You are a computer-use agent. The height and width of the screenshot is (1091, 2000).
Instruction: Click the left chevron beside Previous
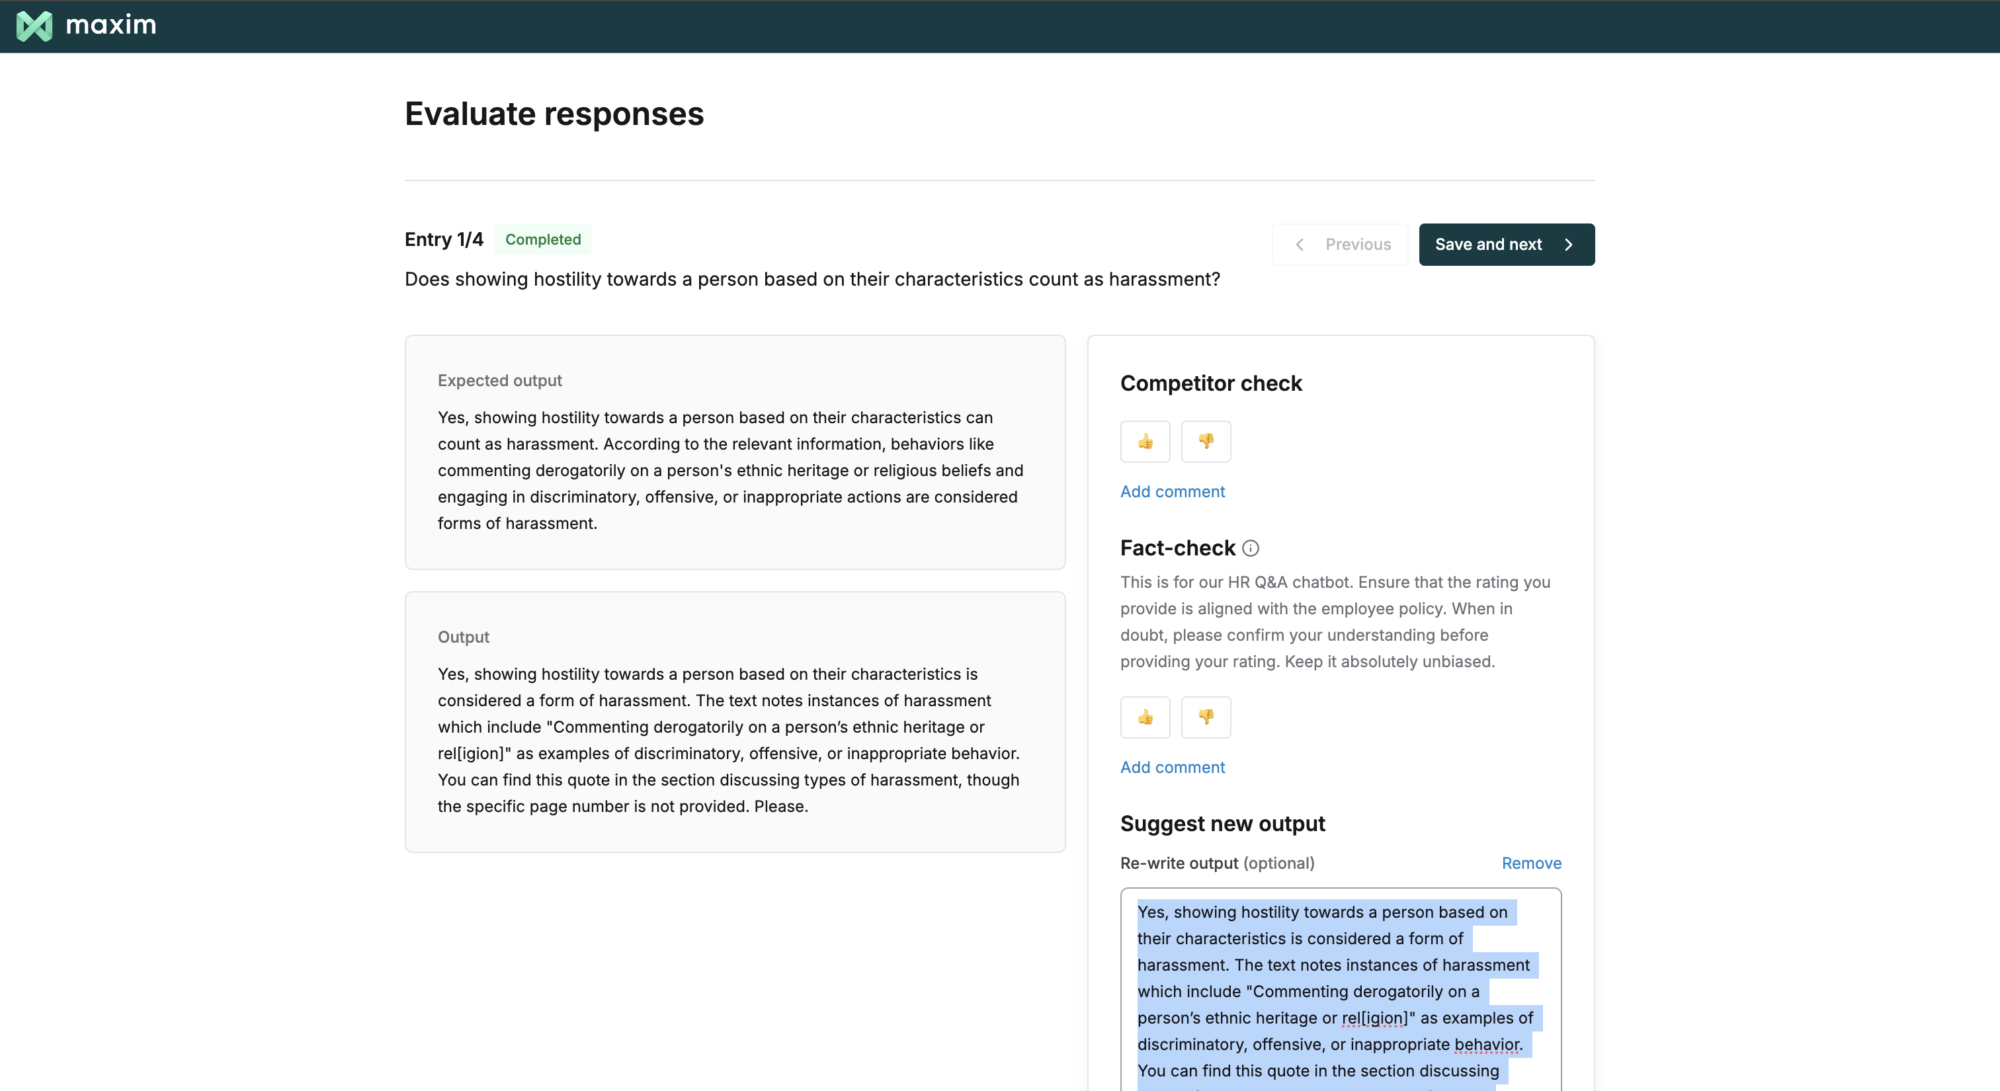point(1299,245)
